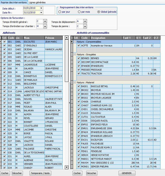Open the Temps de panne dropdown
The height and width of the screenshot is (176, 165).
click(x=85, y=26)
